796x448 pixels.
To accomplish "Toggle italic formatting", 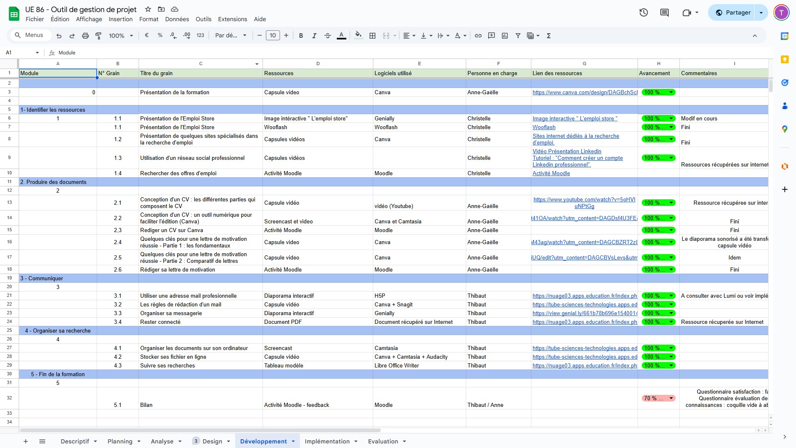I will click(x=314, y=36).
